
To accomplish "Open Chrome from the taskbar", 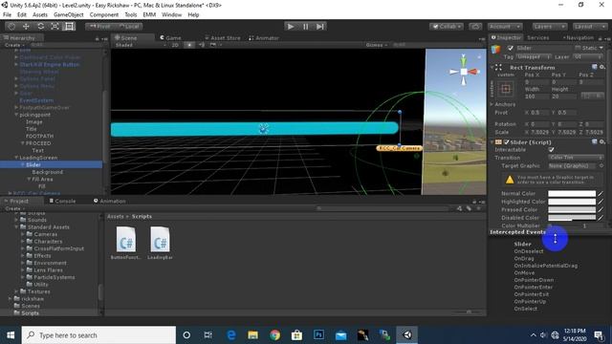I will click(274, 335).
